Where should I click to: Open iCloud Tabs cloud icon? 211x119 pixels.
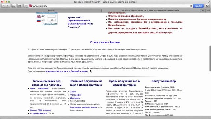[x=14, y=6]
